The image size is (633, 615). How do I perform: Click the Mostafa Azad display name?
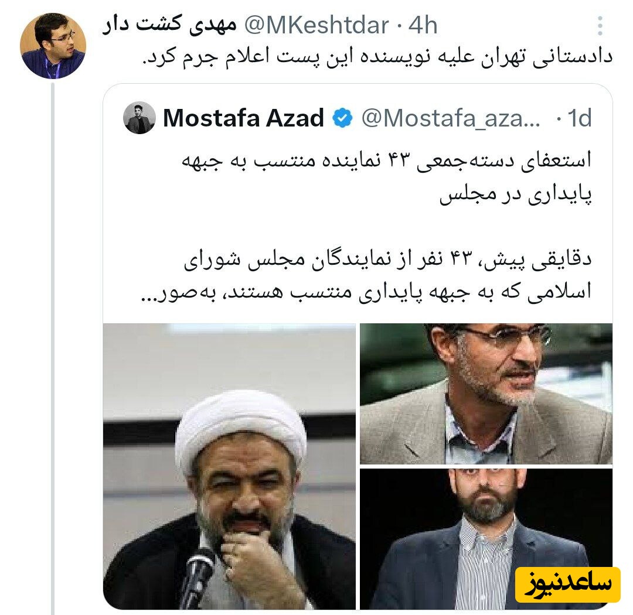(x=243, y=118)
